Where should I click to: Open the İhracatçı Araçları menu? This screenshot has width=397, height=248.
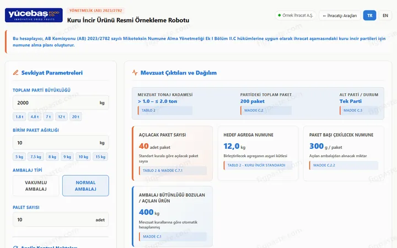click(340, 15)
